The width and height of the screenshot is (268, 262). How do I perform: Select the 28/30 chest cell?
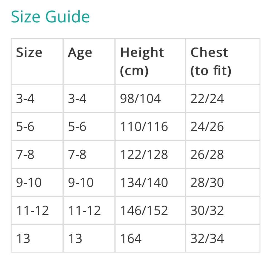tap(207, 182)
